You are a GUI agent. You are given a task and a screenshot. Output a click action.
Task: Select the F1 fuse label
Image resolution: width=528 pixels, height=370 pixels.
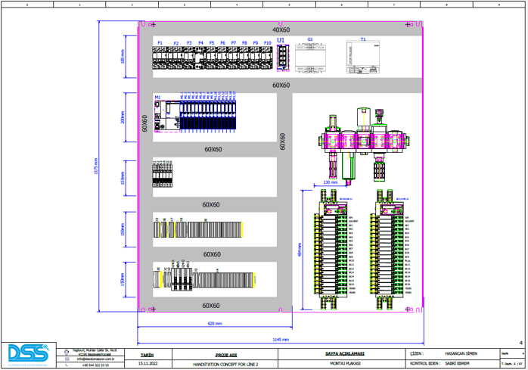click(x=160, y=43)
